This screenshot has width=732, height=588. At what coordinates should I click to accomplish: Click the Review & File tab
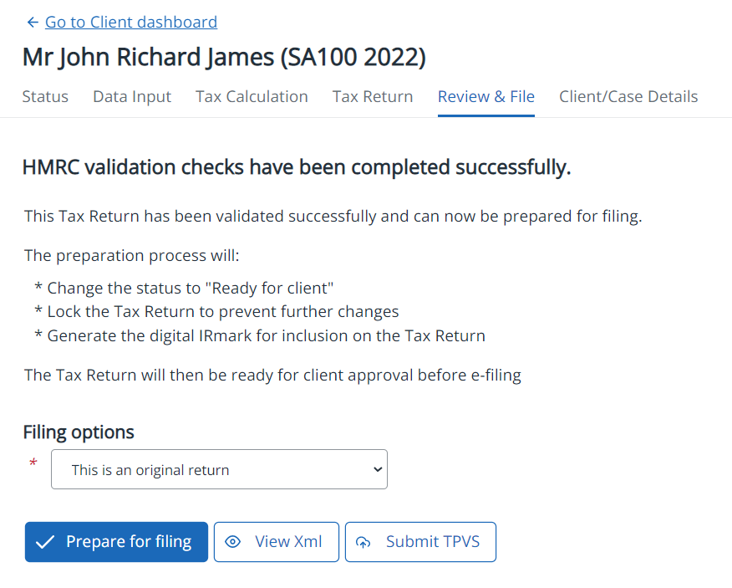tap(485, 97)
